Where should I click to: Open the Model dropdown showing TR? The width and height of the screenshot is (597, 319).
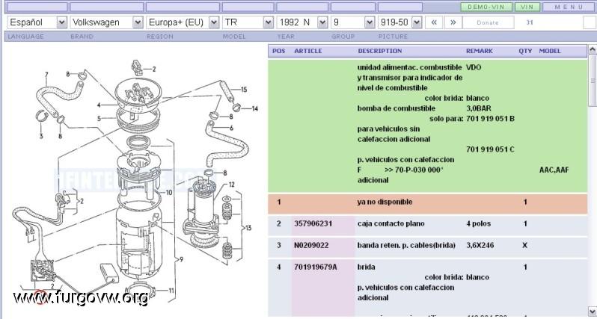tap(248, 22)
